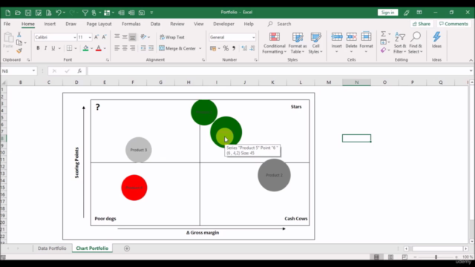Toggle bold formatting

(x=38, y=48)
